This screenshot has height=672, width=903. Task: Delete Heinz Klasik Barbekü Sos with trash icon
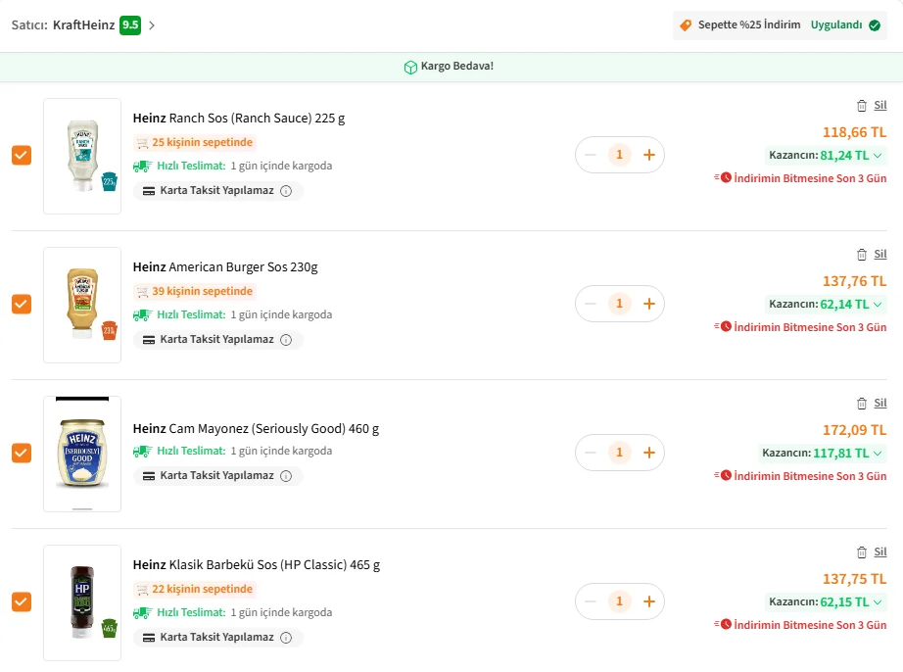click(x=862, y=552)
